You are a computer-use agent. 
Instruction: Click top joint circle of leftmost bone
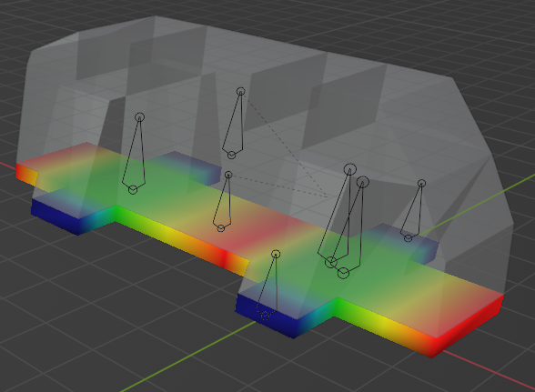click(139, 117)
